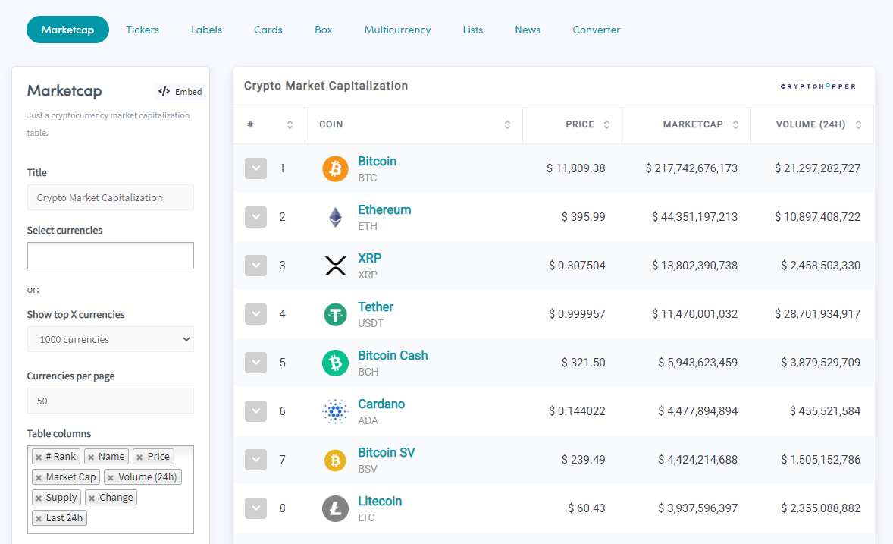This screenshot has height=544, width=893.
Task: Remove the Market Cap column tag
Action: (x=39, y=478)
